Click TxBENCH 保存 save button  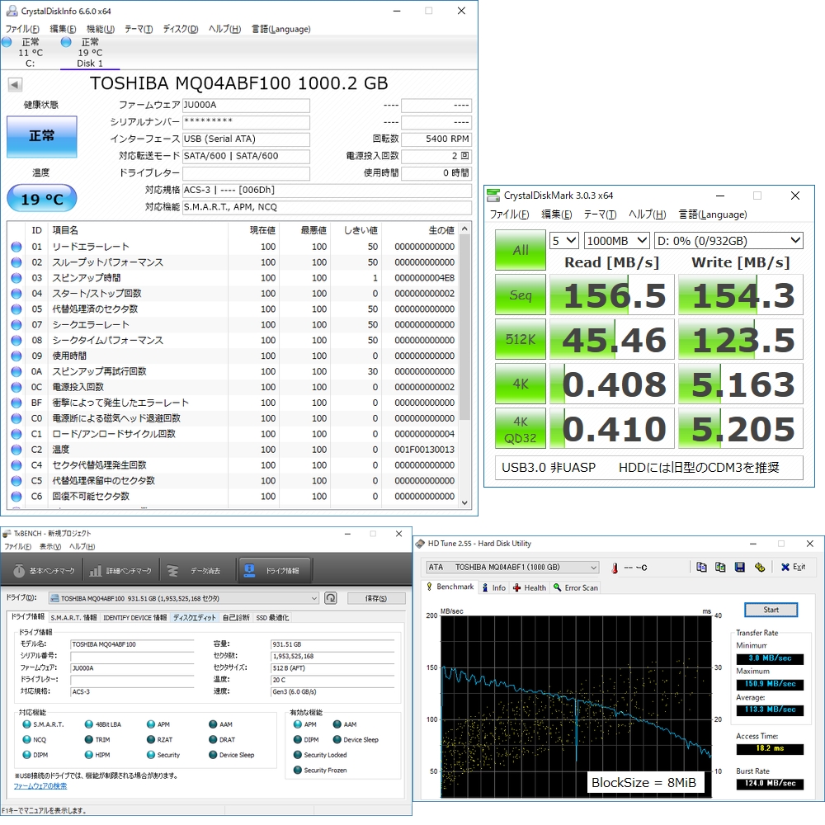[375, 598]
